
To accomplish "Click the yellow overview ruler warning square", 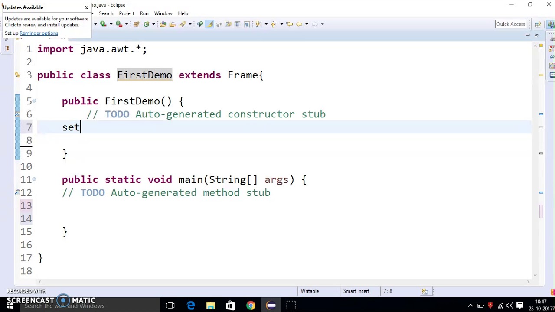I will coord(541,45).
